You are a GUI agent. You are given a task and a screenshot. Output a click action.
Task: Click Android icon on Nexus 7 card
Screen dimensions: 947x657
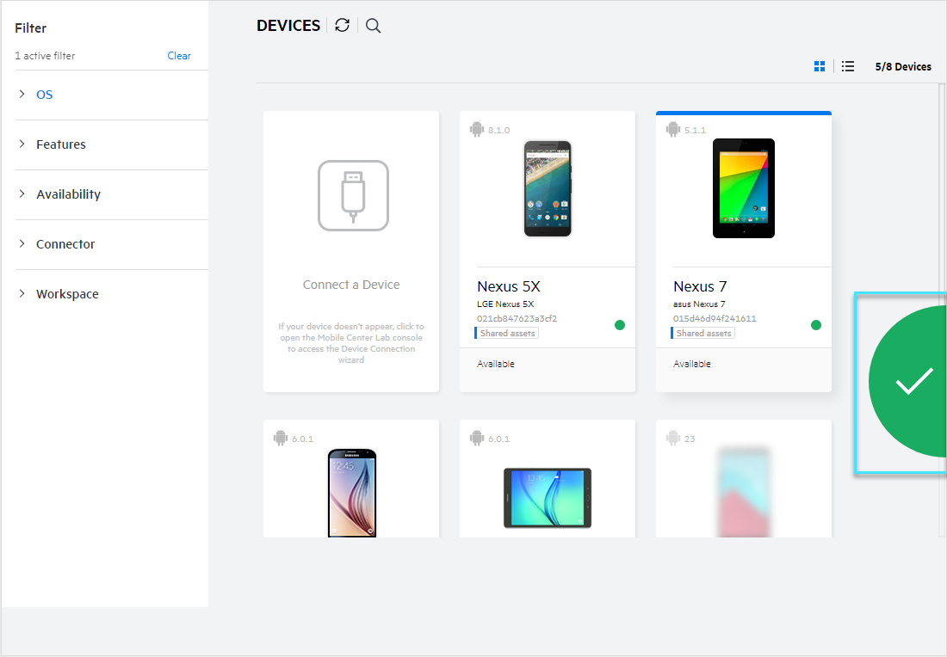[x=672, y=130]
